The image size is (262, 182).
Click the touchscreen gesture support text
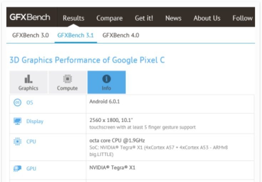coord(142,127)
